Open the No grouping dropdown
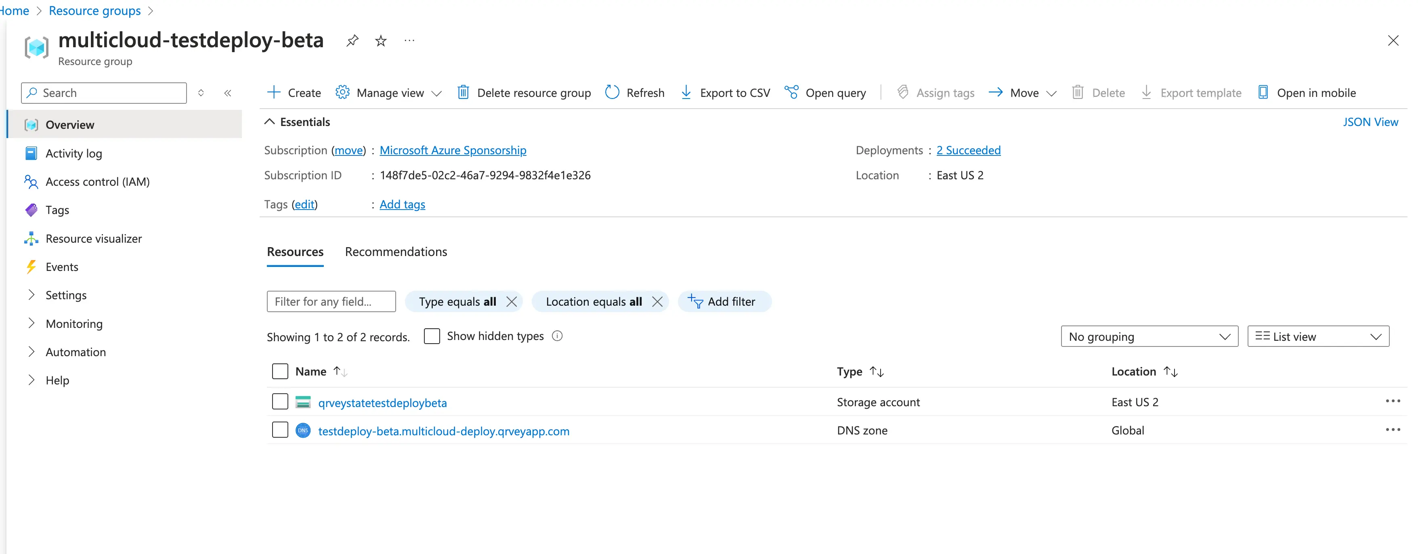 pyautogui.click(x=1149, y=336)
